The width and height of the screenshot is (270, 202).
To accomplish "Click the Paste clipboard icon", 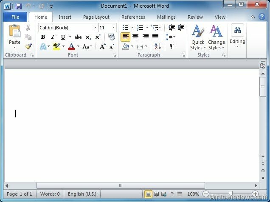I will pos(14,31).
